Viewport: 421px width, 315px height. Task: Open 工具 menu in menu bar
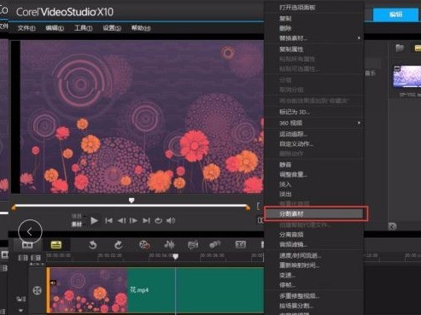(x=83, y=28)
